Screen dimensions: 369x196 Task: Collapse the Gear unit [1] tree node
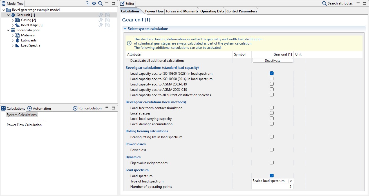tap(8, 15)
